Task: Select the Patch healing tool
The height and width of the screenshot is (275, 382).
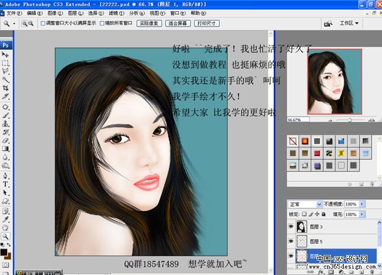Action: click(5, 107)
